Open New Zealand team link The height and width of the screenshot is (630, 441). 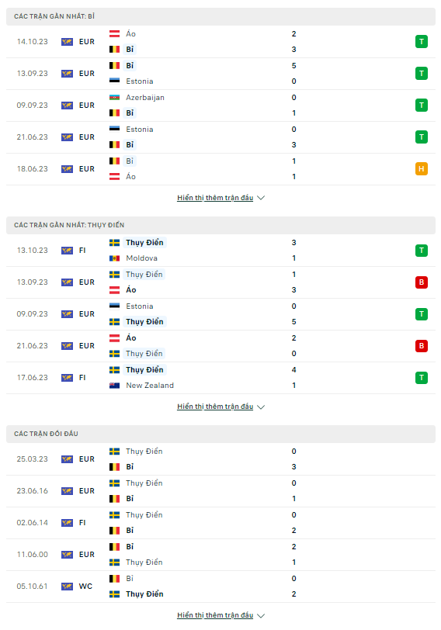point(150,386)
